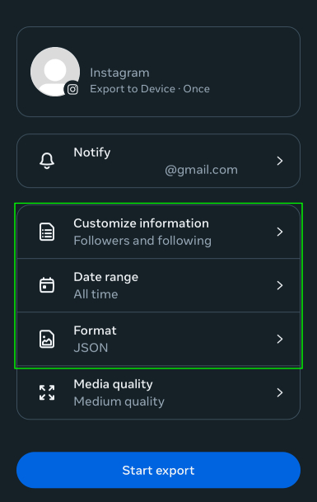
Task: Open Media quality chevron arrow
Action: pos(280,392)
